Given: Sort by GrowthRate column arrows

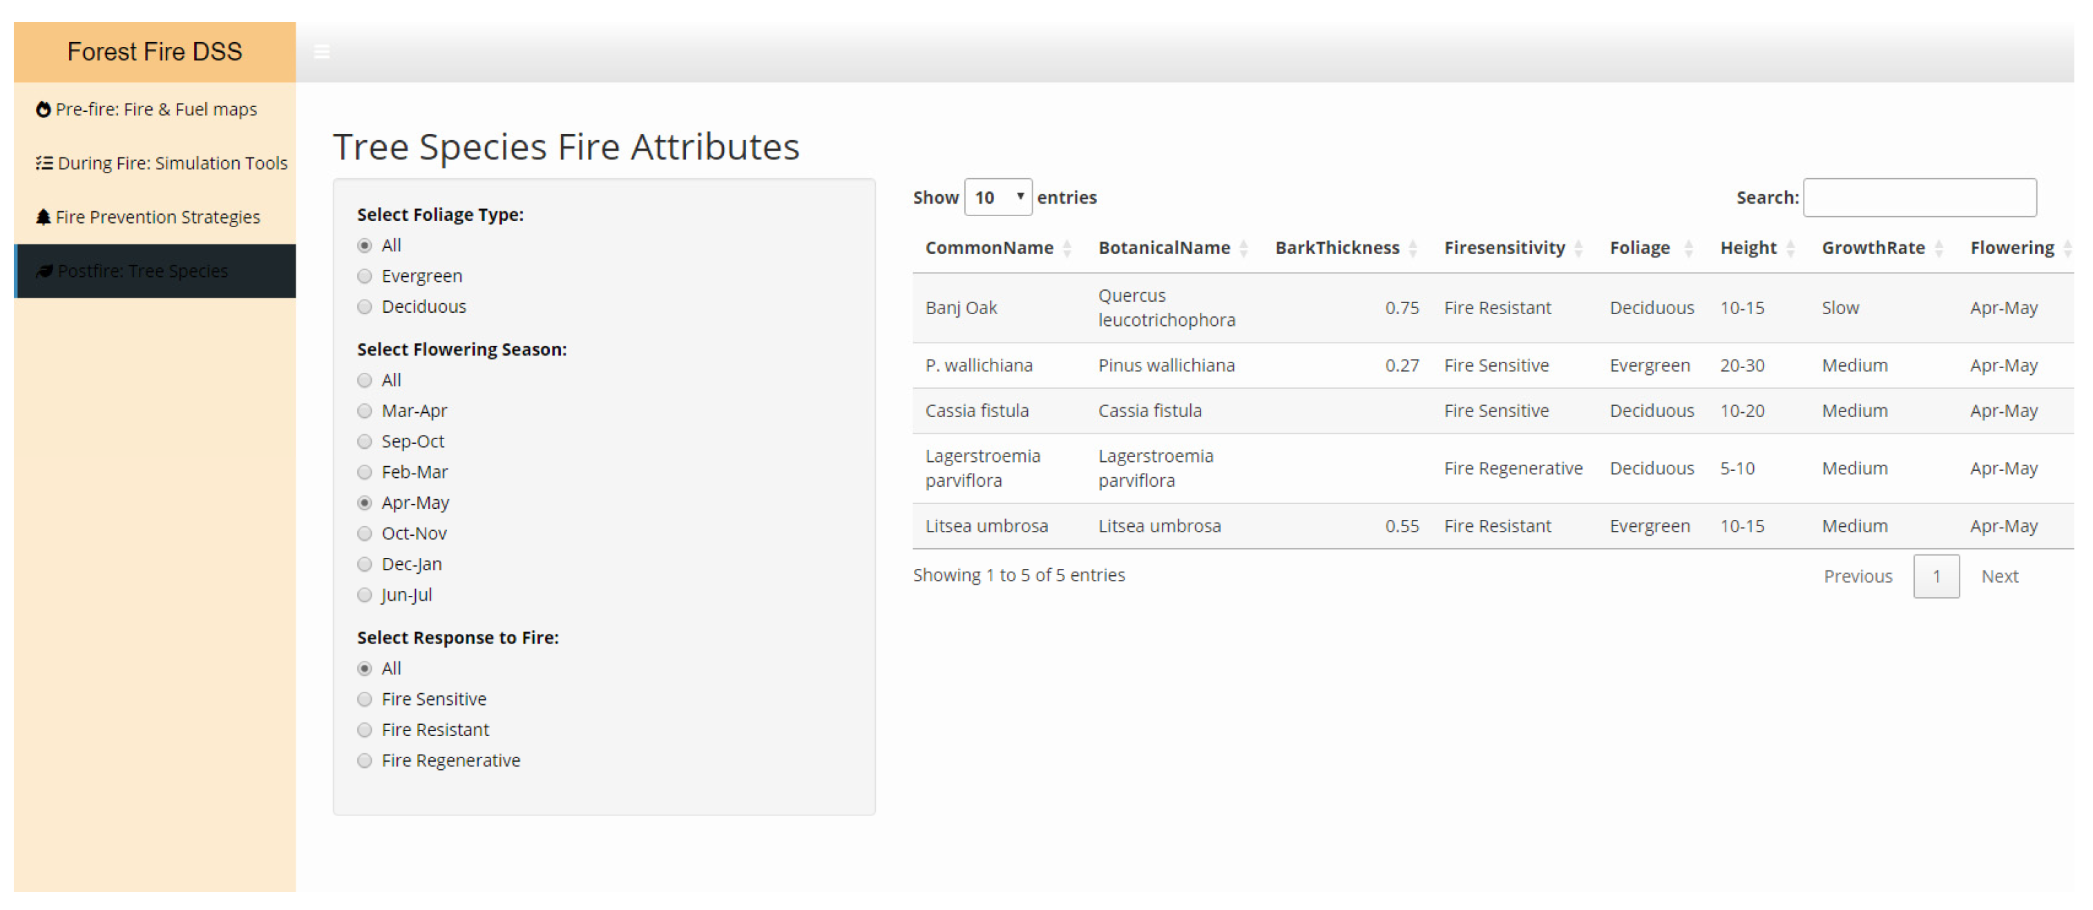Looking at the screenshot, I should (x=1939, y=249).
